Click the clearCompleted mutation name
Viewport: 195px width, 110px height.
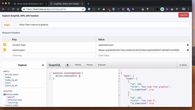coord(72,73)
